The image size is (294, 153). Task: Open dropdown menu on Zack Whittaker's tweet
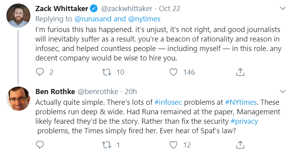coord(283,8)
